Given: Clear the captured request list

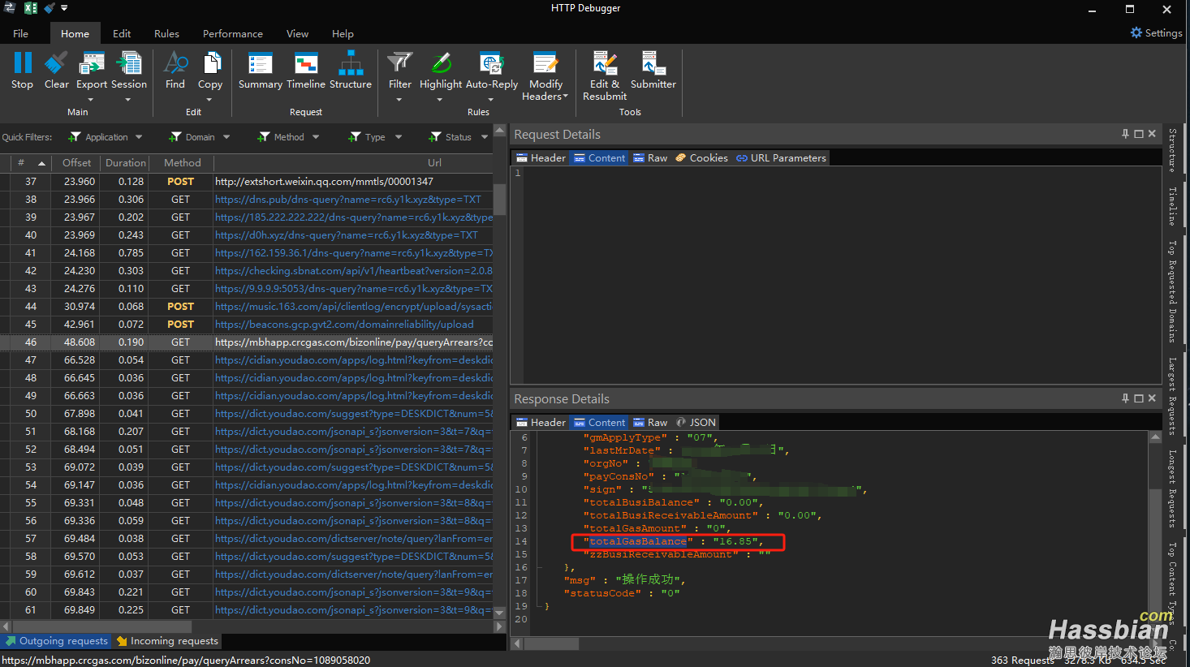Looking at the screenshot, I should click(57, 62).
